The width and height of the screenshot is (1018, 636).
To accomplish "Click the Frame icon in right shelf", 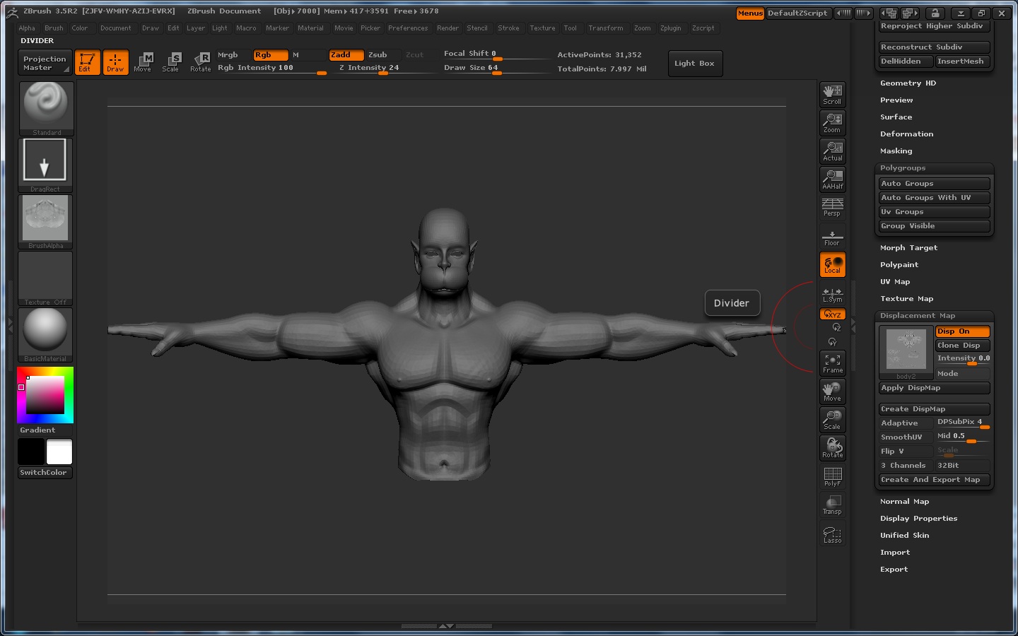I will (832, 363).
